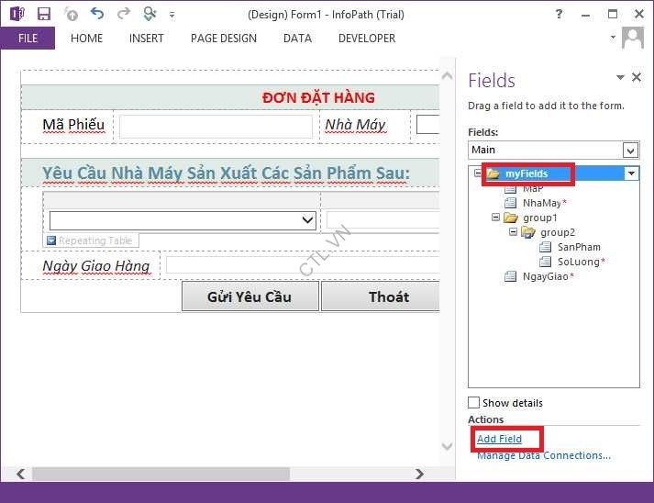
Task: Click the Design Checker icon beside Redo
Action: [x=150, y=14]
